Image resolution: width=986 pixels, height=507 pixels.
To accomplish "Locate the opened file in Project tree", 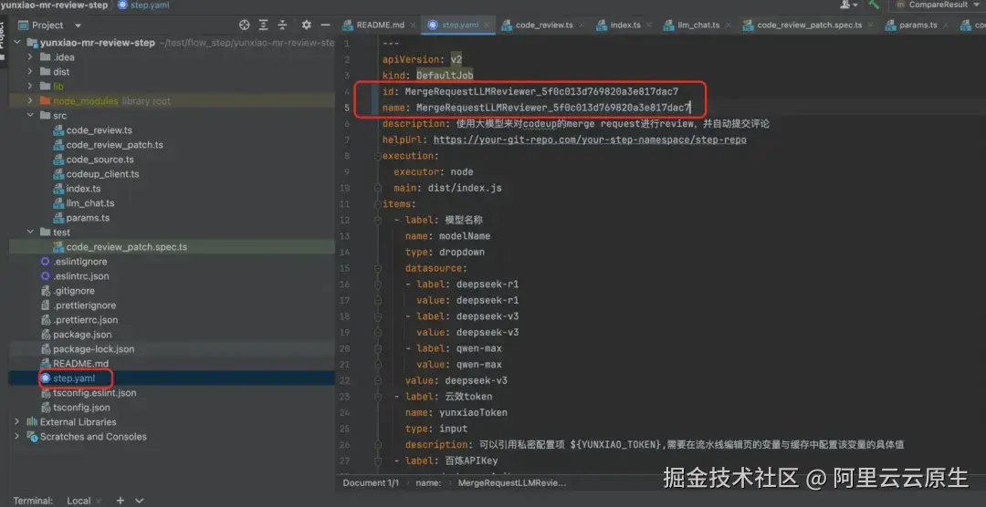I will [245, 26].
